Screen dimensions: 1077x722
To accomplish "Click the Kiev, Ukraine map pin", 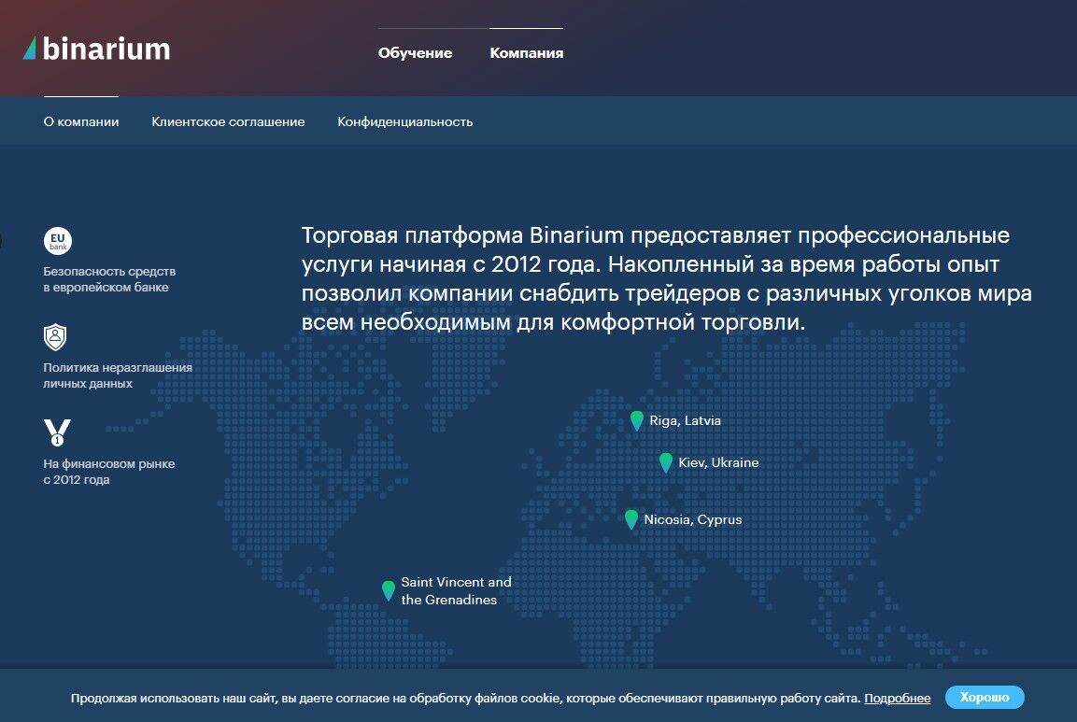I will 666,462.
